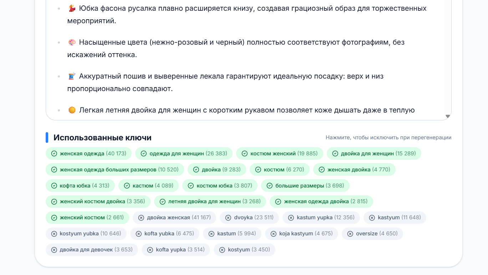The height and width of the screenshot is (275, 488).
Task: Click the x icon on 'dvoyka' chip
Action: pyautogui.click(x=228, y=217)
